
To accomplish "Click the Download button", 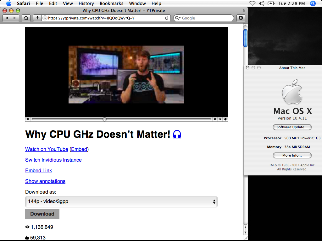I will pyautogui.click(x=42, y=214).
